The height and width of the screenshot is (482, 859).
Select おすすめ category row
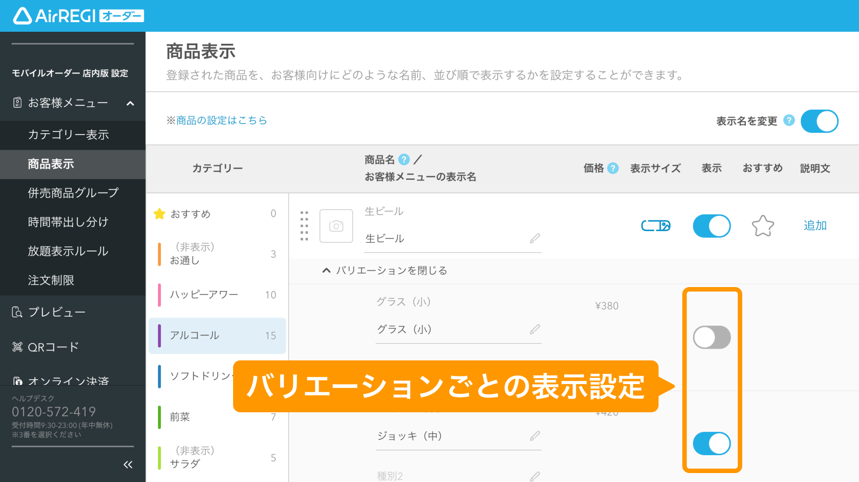(x=217, y=214)
